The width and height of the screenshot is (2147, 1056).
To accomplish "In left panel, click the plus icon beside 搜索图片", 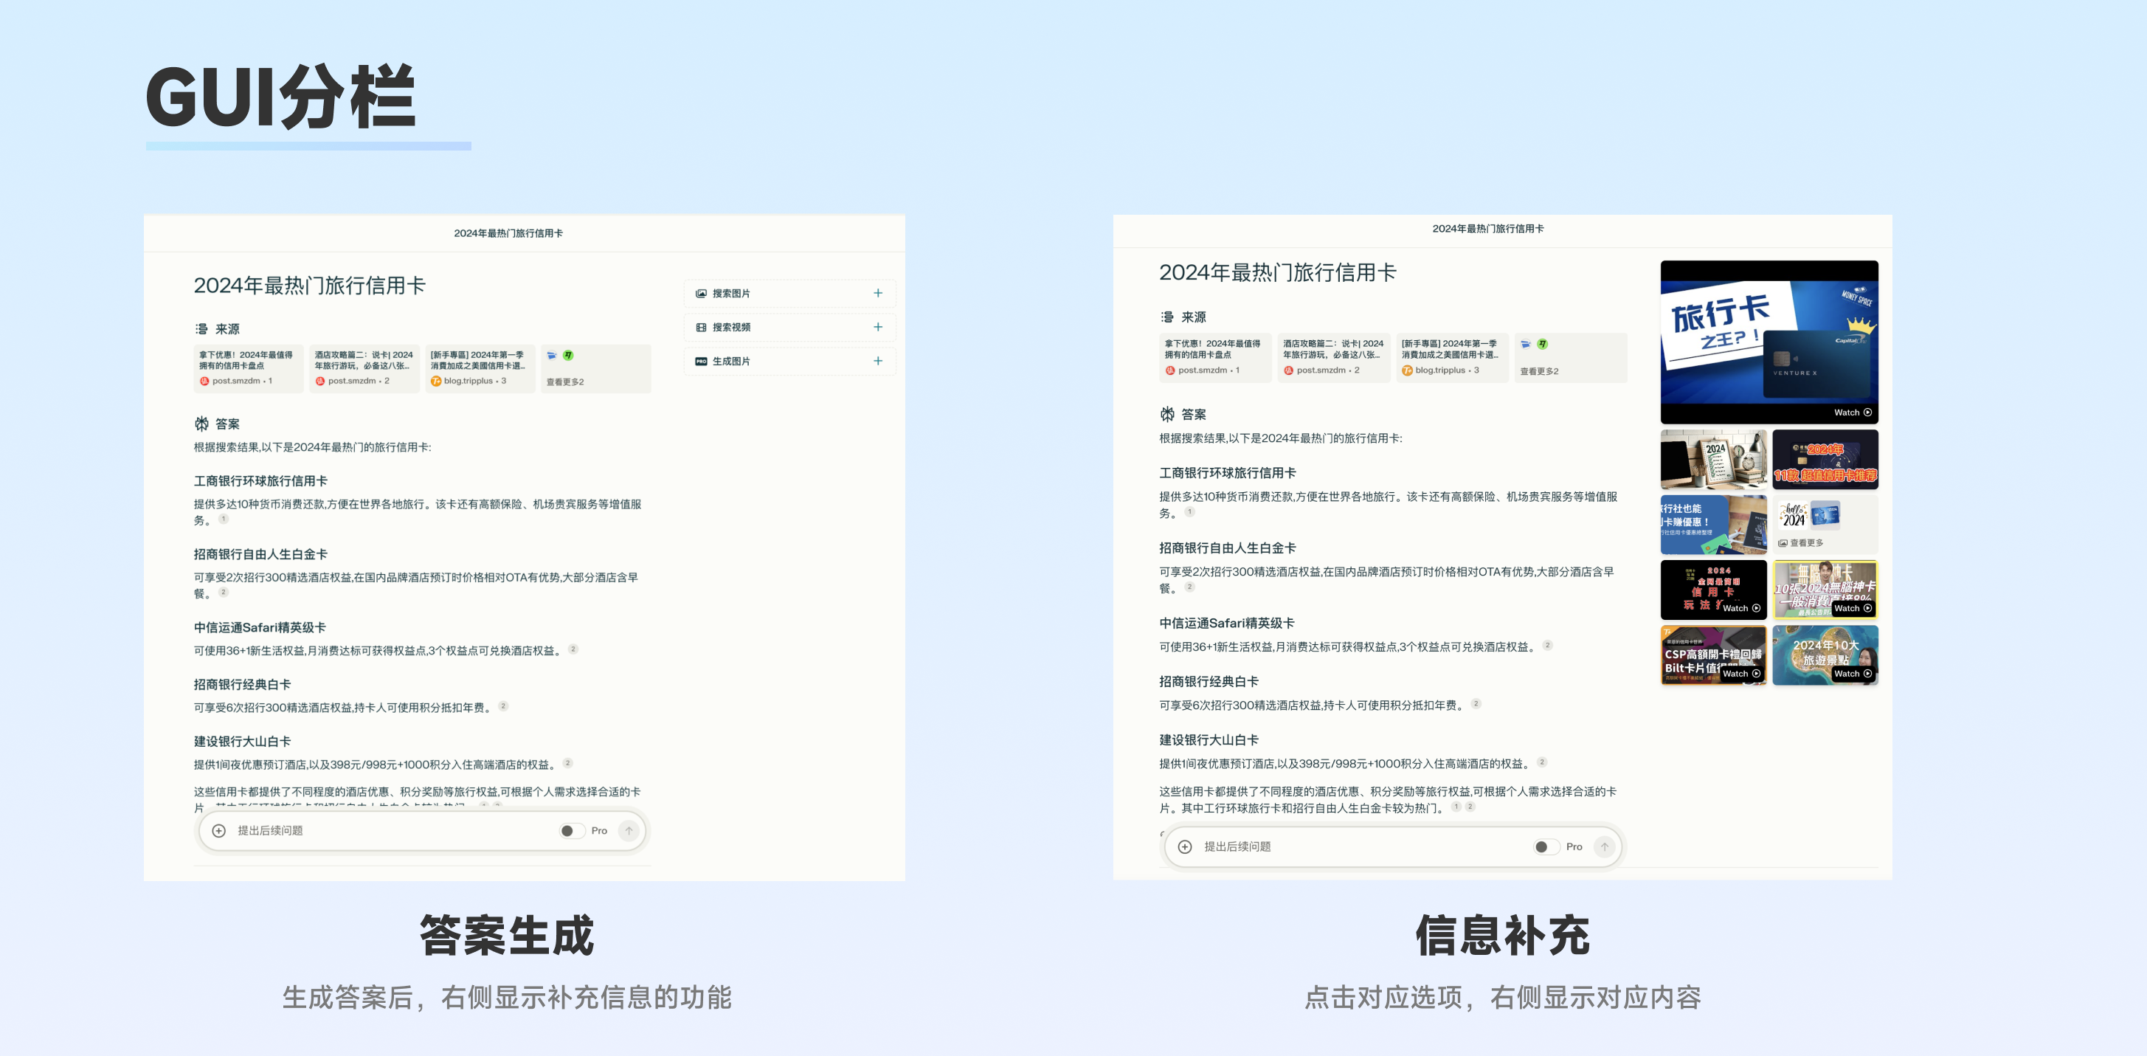I will pos(878,294).
